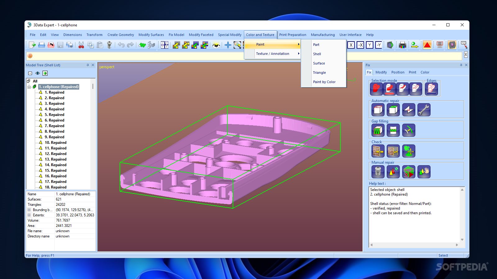Click the cube with red X Manual repair icon
Screen dimensions: 497x279
pos(408,171)
